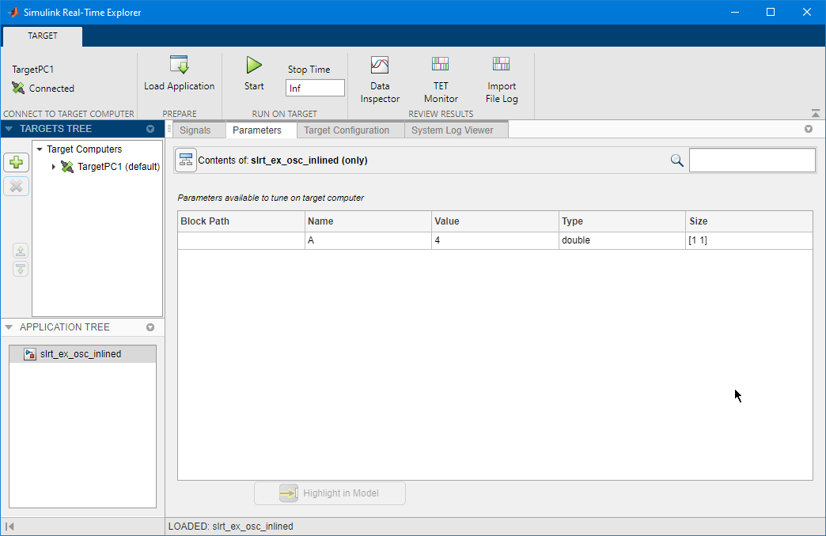Move target up with the up arrow icon
Viewport: 826px width, 536px height.
pos(21,251)
